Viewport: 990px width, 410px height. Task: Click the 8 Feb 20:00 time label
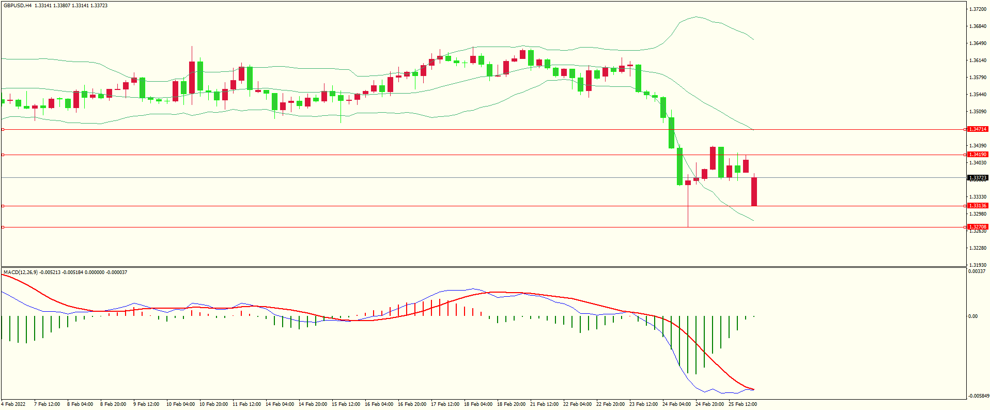coord(113,404)
